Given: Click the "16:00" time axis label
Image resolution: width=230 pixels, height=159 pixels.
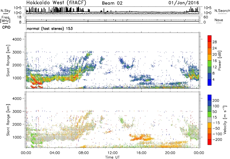Looking at the screenshot, I should pos(141,153).
